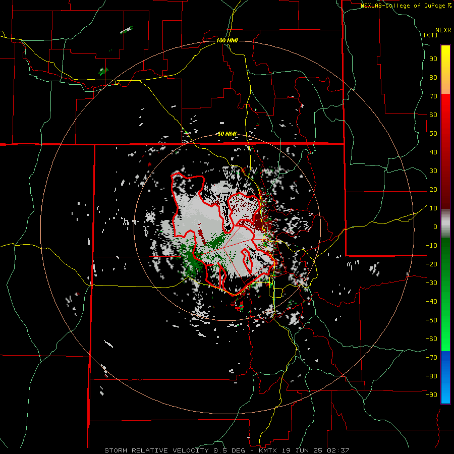Screen dimensions: 454x454
Task: Click the 0 value on velocity scale
Action: tap(435, 226)
